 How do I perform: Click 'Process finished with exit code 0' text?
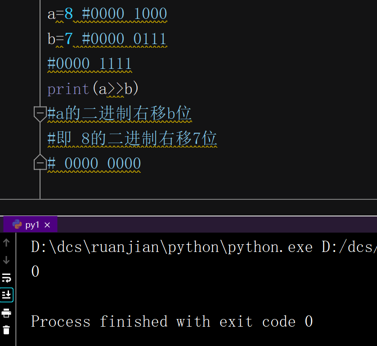[x=172, y=322]
